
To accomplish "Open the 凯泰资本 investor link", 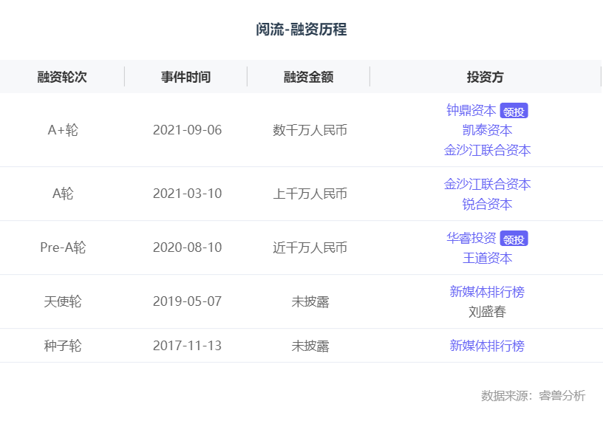I will [x=487, y=130].
